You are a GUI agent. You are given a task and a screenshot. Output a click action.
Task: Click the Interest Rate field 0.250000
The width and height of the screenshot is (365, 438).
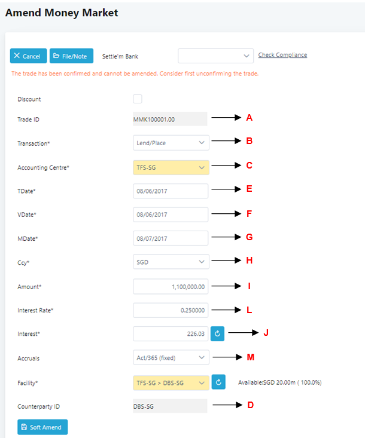pos(171,310)
